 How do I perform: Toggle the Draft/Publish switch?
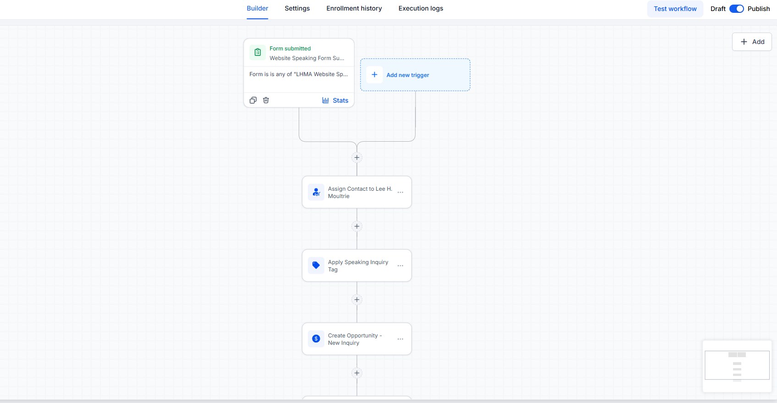(736, 9)
